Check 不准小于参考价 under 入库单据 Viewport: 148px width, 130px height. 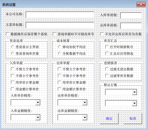(x=12, y=76)
